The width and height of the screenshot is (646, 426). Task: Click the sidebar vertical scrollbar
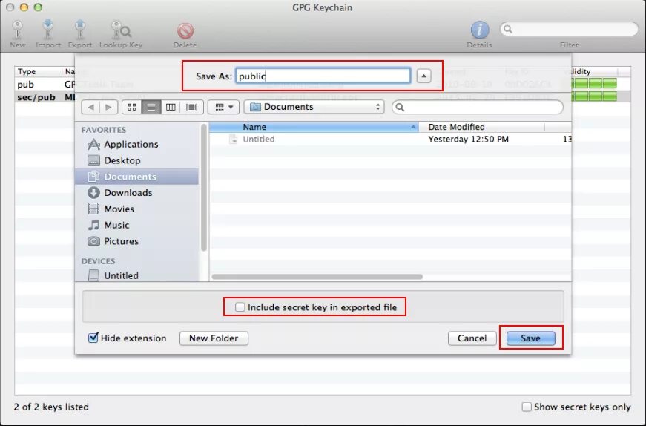click(x=203, y=188)
